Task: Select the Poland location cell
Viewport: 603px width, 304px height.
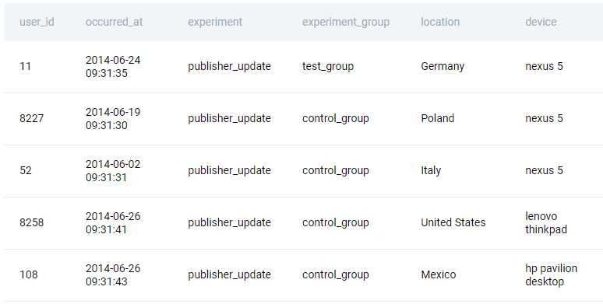Action: (x=438, y=118)
